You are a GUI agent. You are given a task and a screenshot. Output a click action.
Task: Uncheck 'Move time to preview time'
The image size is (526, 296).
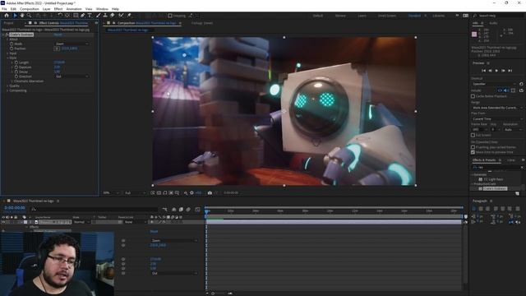tap(473, 152)
